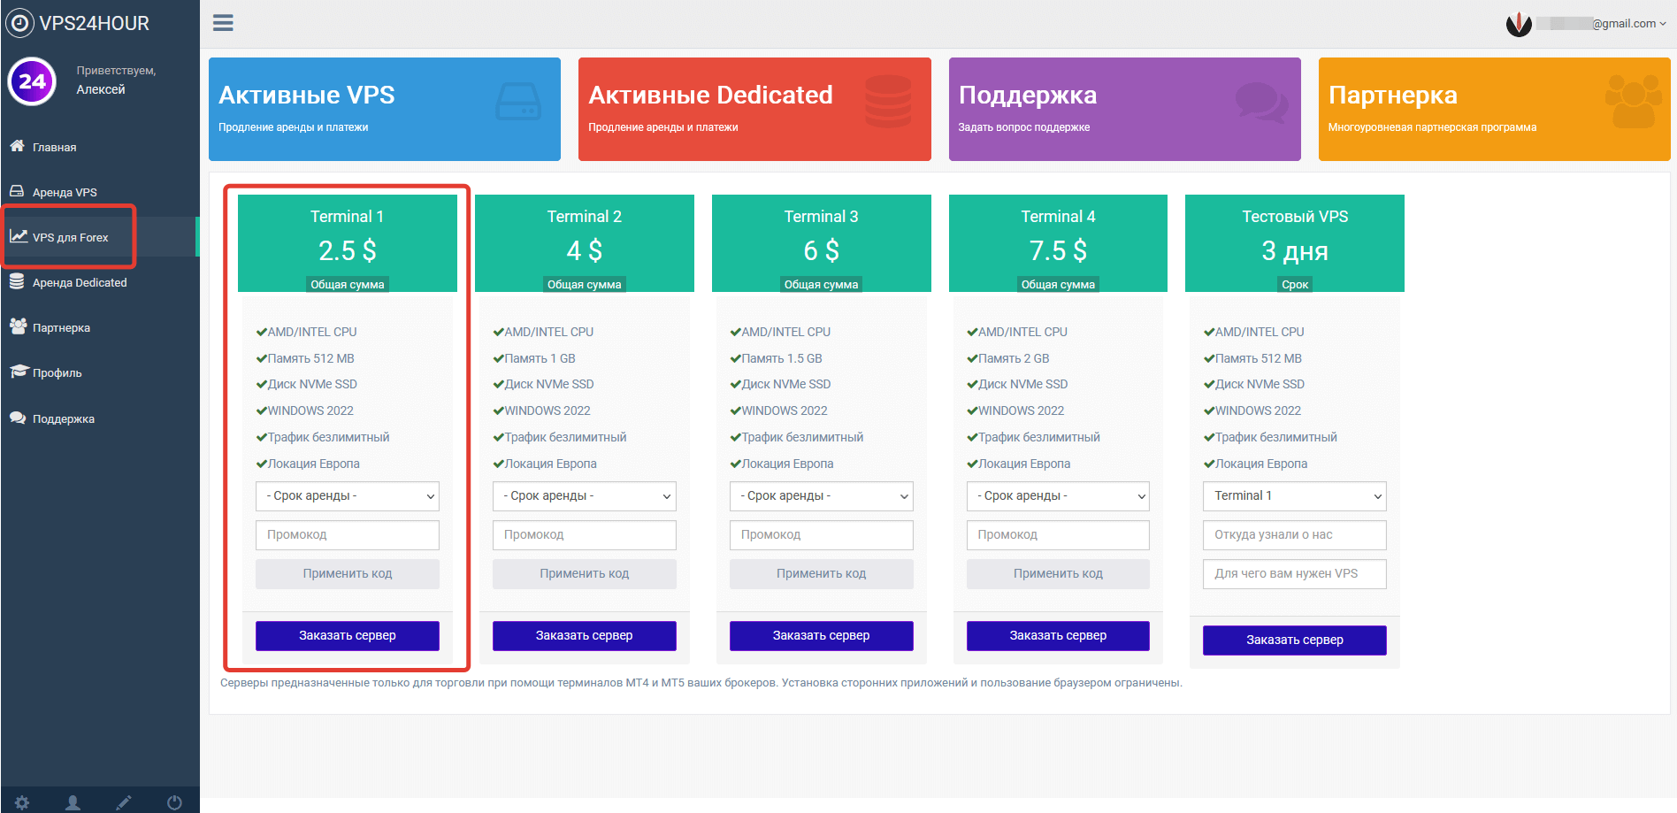
Task: Click the purple 24 avatar badge
Action: 32,81
